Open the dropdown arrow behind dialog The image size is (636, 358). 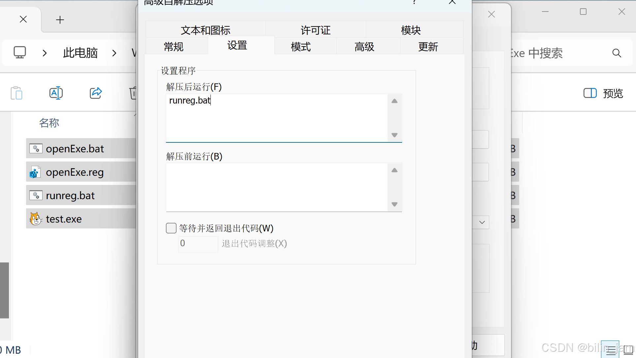click(482, 222)
